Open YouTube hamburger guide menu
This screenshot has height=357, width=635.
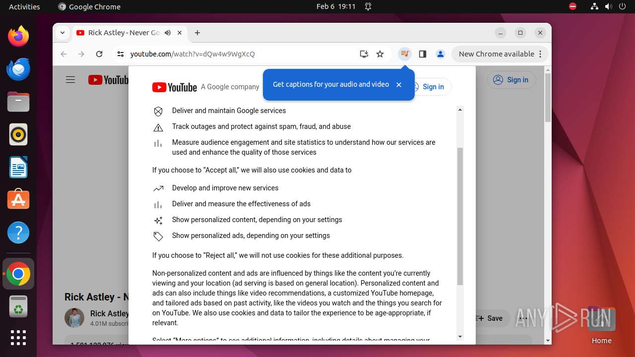[70, 80]
